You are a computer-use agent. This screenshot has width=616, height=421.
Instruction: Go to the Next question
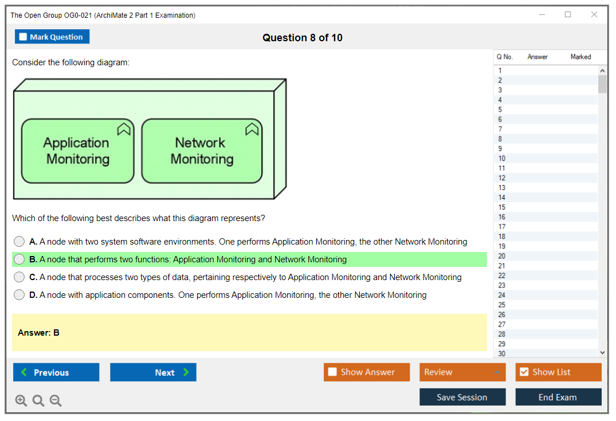(x=153, y=372)
